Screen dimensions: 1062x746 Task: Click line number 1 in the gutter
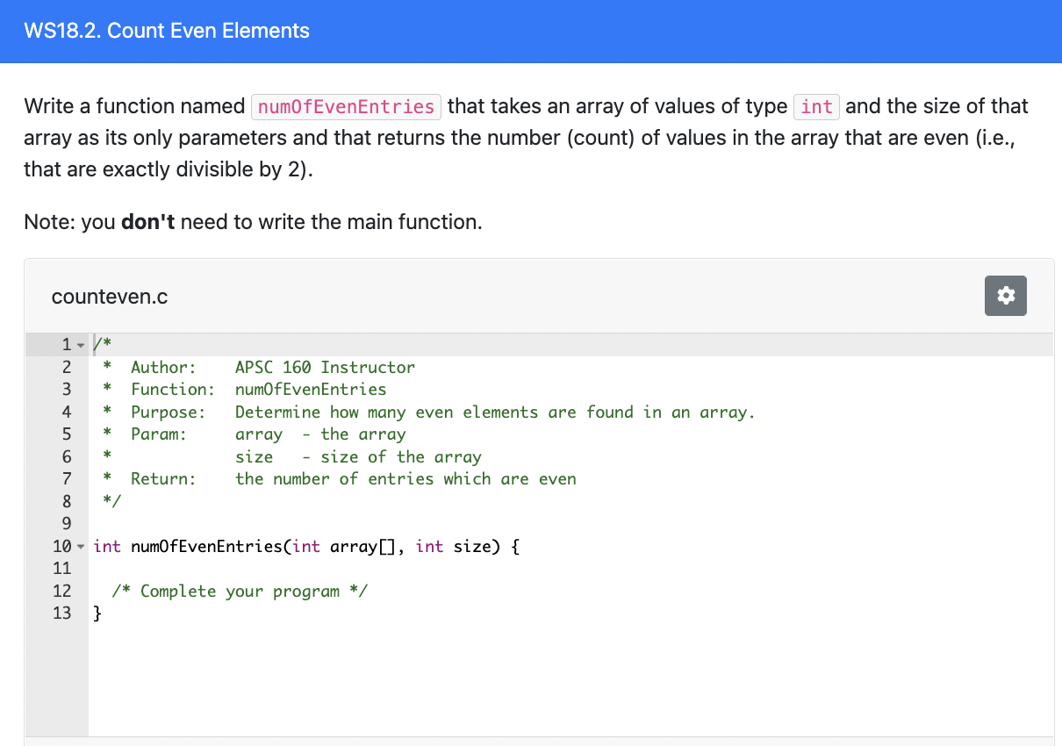[62, 344]
